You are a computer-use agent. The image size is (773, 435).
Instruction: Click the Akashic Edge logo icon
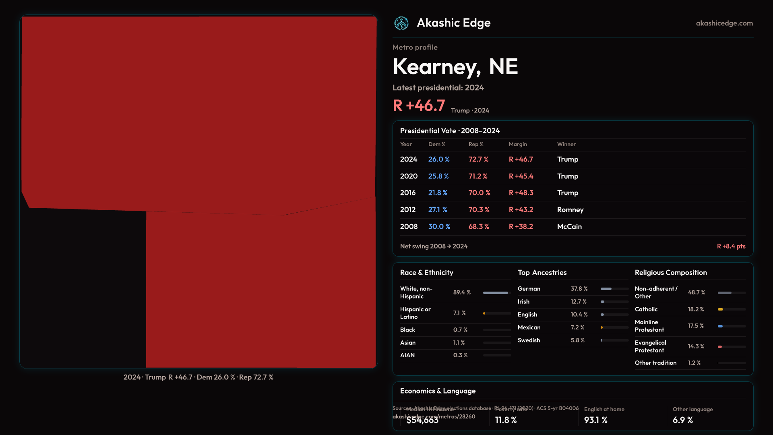[x=401, y=23]
